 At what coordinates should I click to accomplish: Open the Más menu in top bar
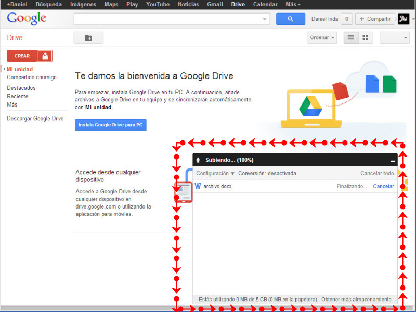click(x=293, y=5)
